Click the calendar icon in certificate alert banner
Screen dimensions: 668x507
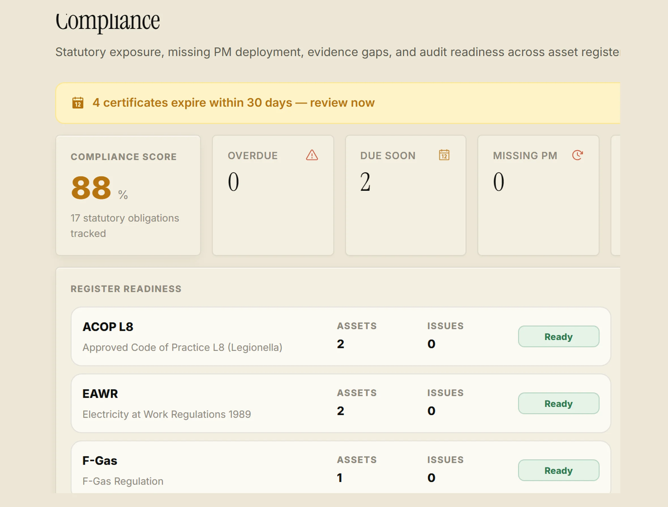click(78, 103)
